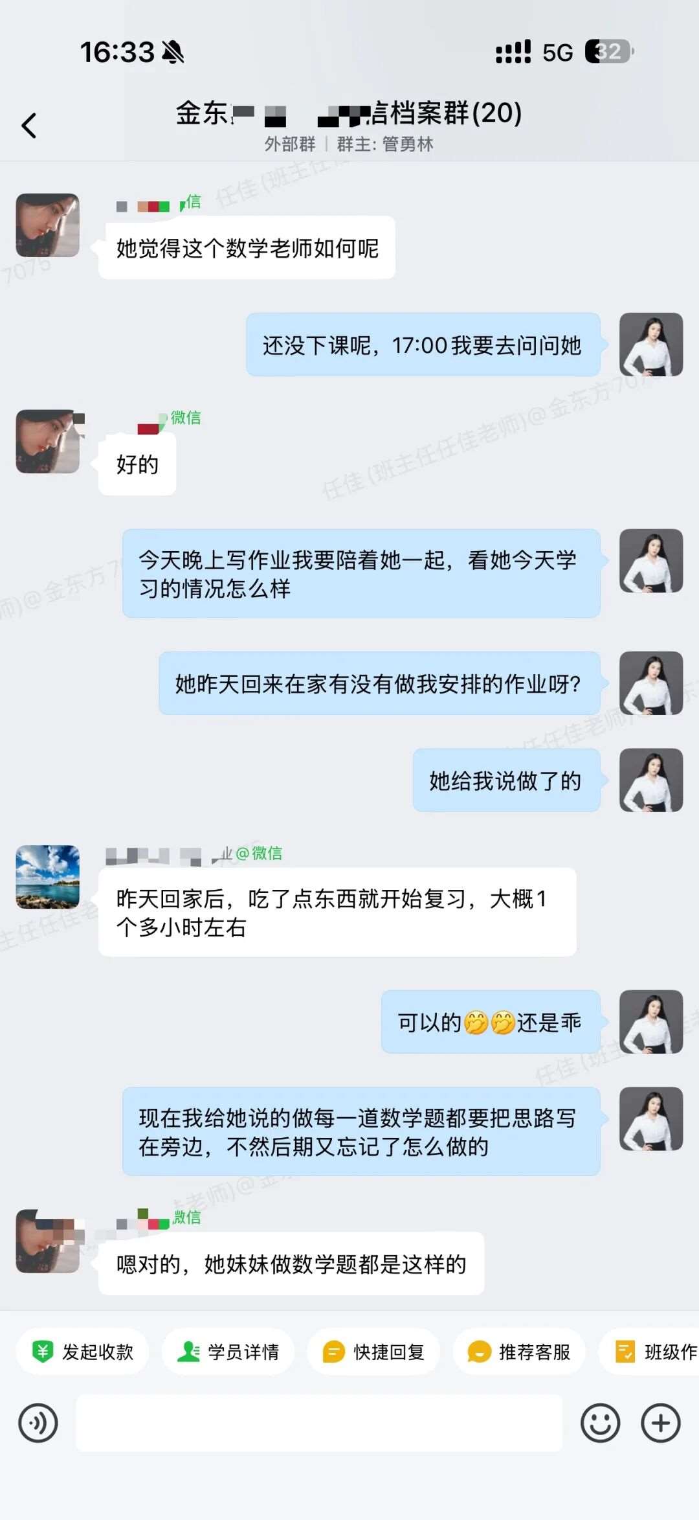Tap the 推荐客服 label text

click(x=535, y=1352)
